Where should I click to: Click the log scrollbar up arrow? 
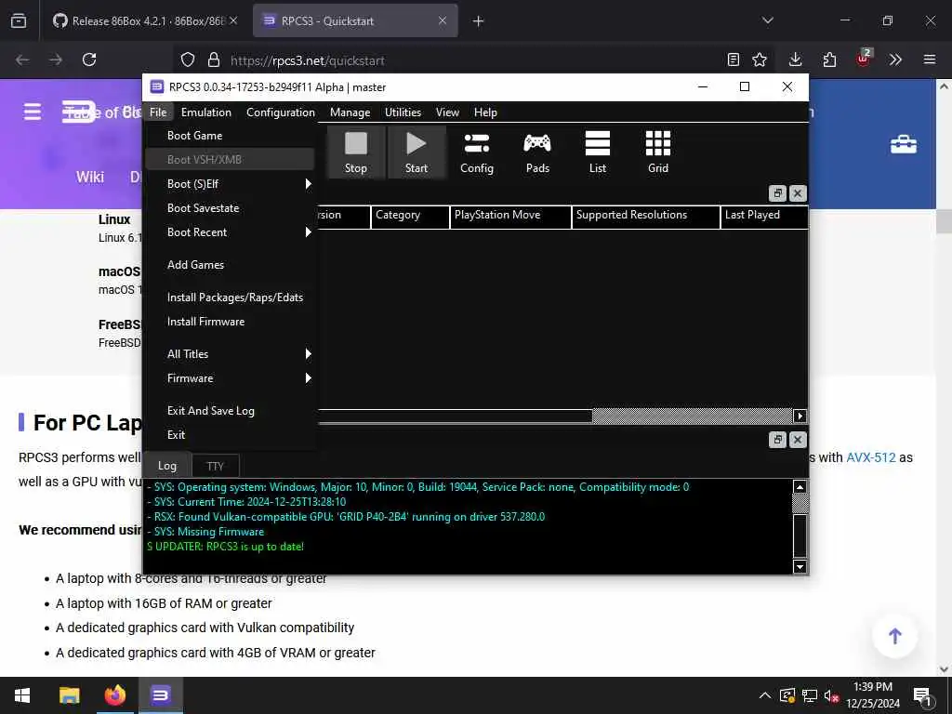pyautogui.click(x=800, y=487)
